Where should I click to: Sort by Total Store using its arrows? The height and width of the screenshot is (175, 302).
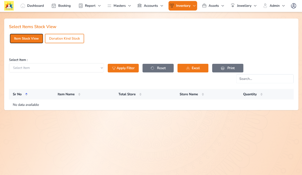pos(141,94)
